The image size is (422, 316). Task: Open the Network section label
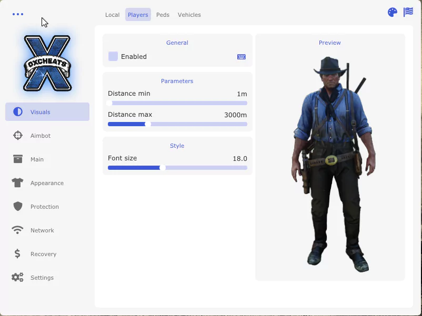coord(42,230)
